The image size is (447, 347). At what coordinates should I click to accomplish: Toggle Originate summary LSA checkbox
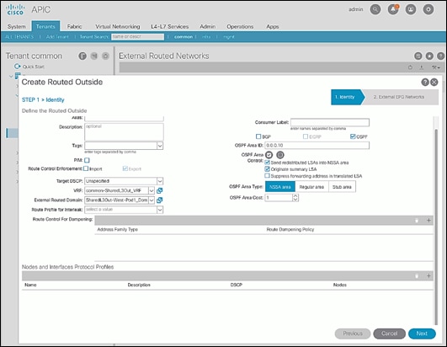[x=267, y=169]
